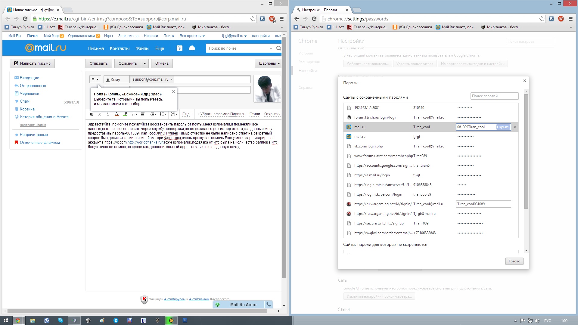The image size is (578, 325).
Task: Open the calendar icon in mail.ru header
Action: [x=179, y=48]
